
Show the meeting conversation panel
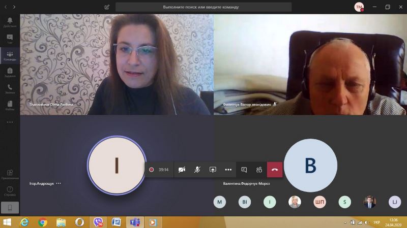point(244,170)
